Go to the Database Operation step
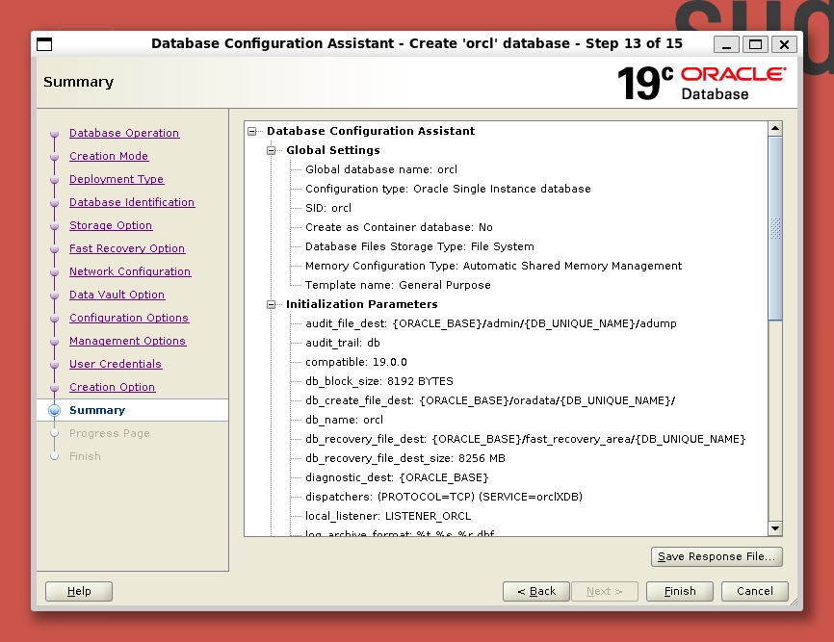 (x=124, y=133)
